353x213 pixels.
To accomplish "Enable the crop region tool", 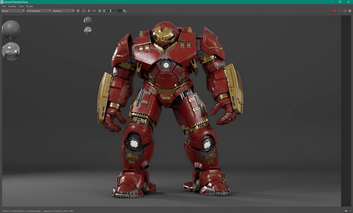I will [x=100, y=11].
